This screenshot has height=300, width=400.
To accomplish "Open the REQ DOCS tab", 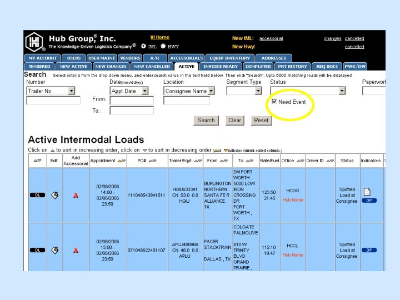I will tap(327, 67).
